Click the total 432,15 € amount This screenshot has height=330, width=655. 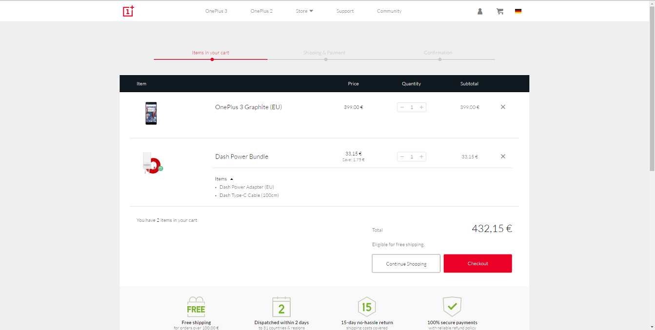pos(492,229)
